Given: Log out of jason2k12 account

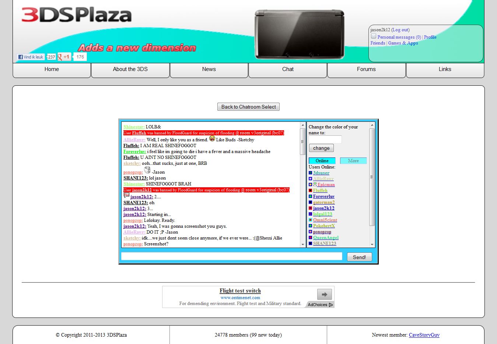Looking at the screenshot, I should pos(400,30).
